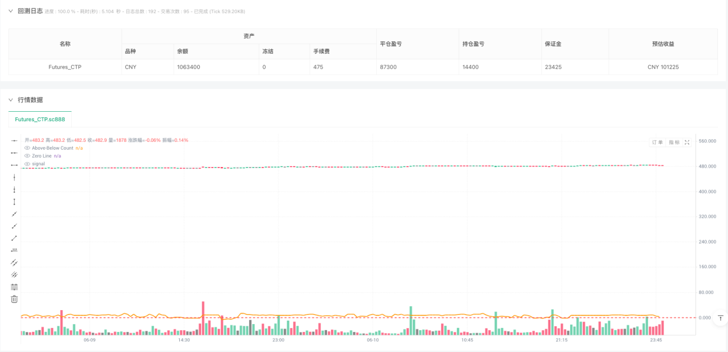Image resolution: width=728 pixels, height=352 pixels.
Task: Select the vertical line drawing tool
Action: 14,178
